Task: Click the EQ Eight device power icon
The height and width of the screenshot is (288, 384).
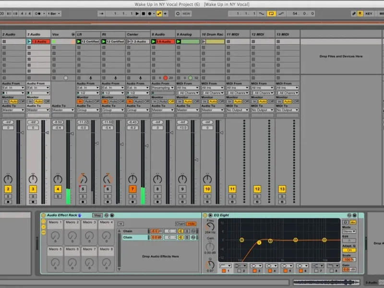Action: coord(205,216)
